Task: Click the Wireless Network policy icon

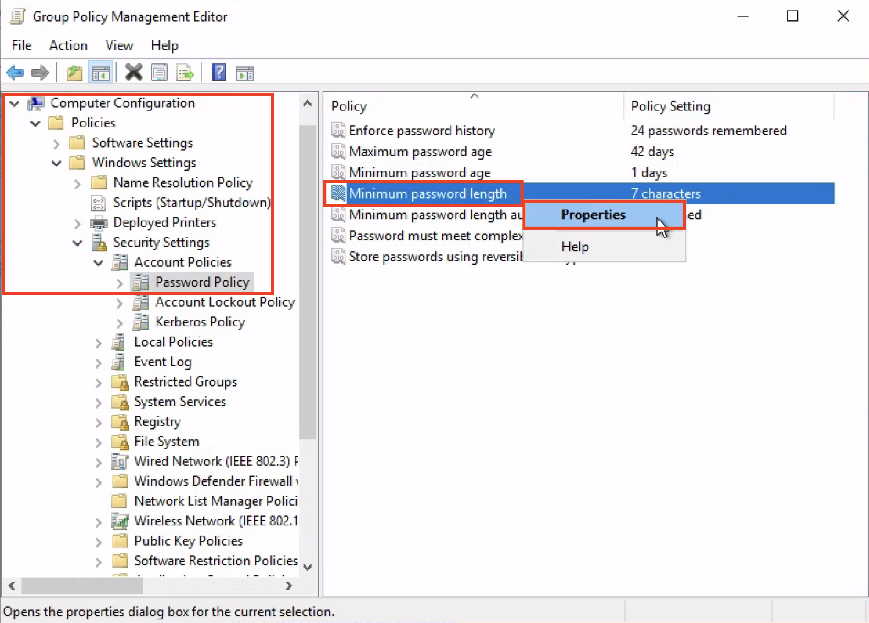Action: (x=119, y=521)
